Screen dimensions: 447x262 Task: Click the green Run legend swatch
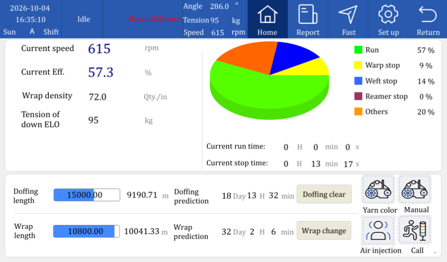[x=358, y=50]
